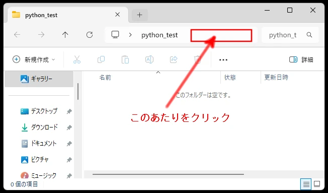This screenshot has width=328, height=193.
Task: Sort by the 状態 column header
Action: point(230,78)
